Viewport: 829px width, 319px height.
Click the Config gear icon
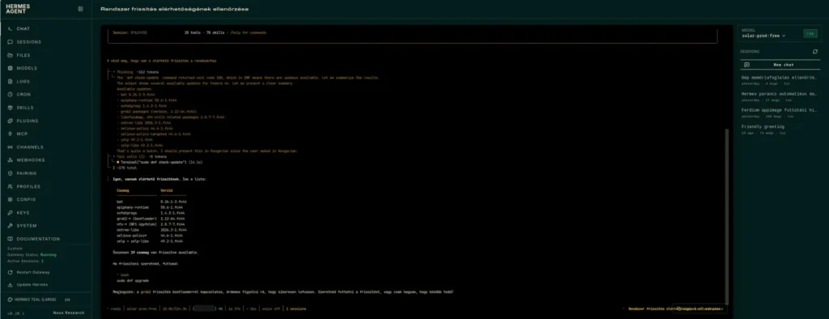point(10,199)
